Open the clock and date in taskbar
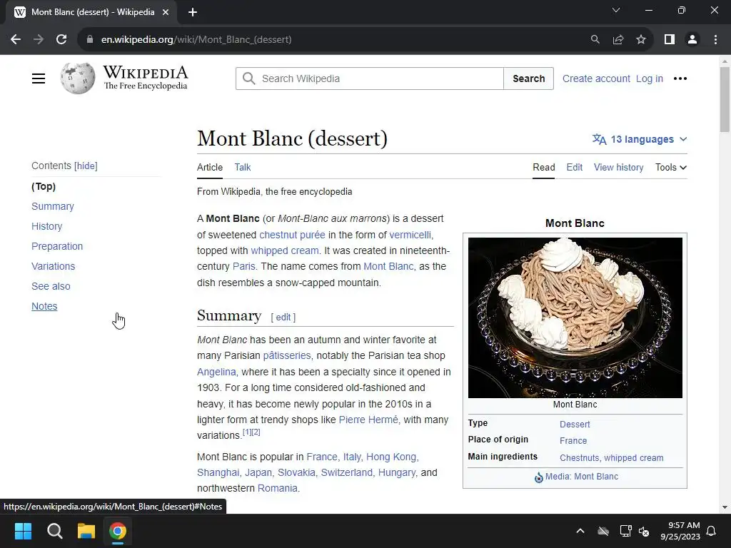Screen dimensions: 731x548 click(680, 531)
